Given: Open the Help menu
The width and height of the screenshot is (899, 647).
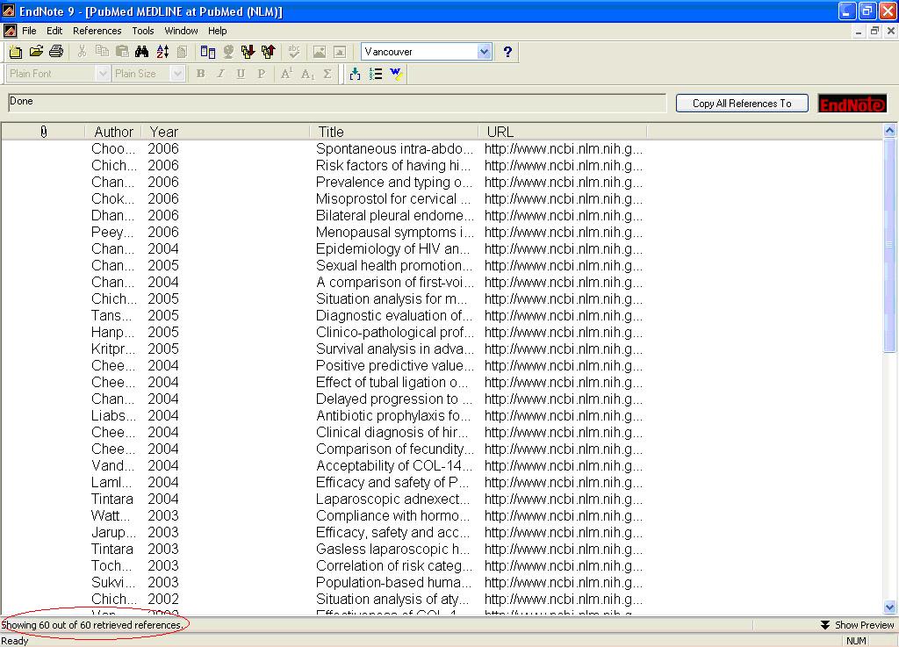Looking at the screenshot, I should (x=218, y=31).
